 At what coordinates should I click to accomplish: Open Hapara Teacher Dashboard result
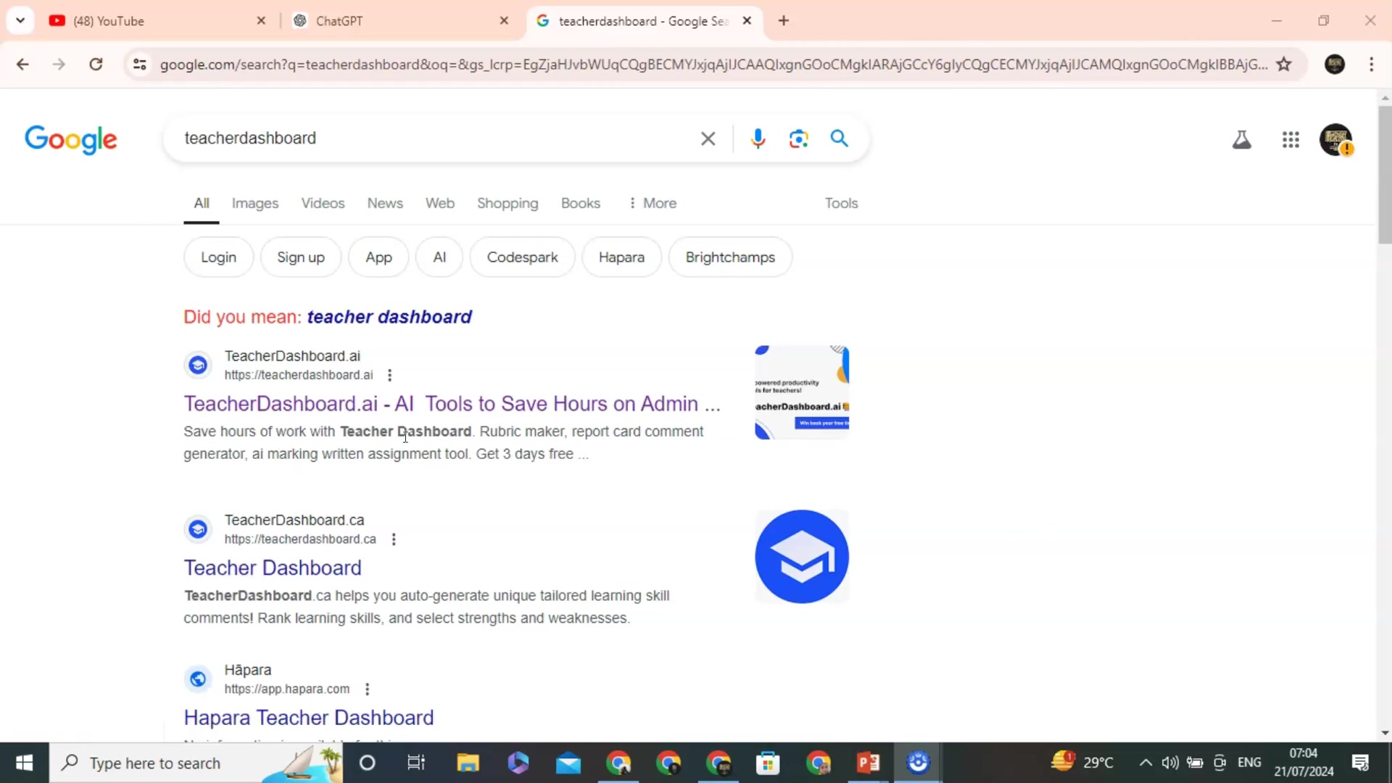point(309,718)
